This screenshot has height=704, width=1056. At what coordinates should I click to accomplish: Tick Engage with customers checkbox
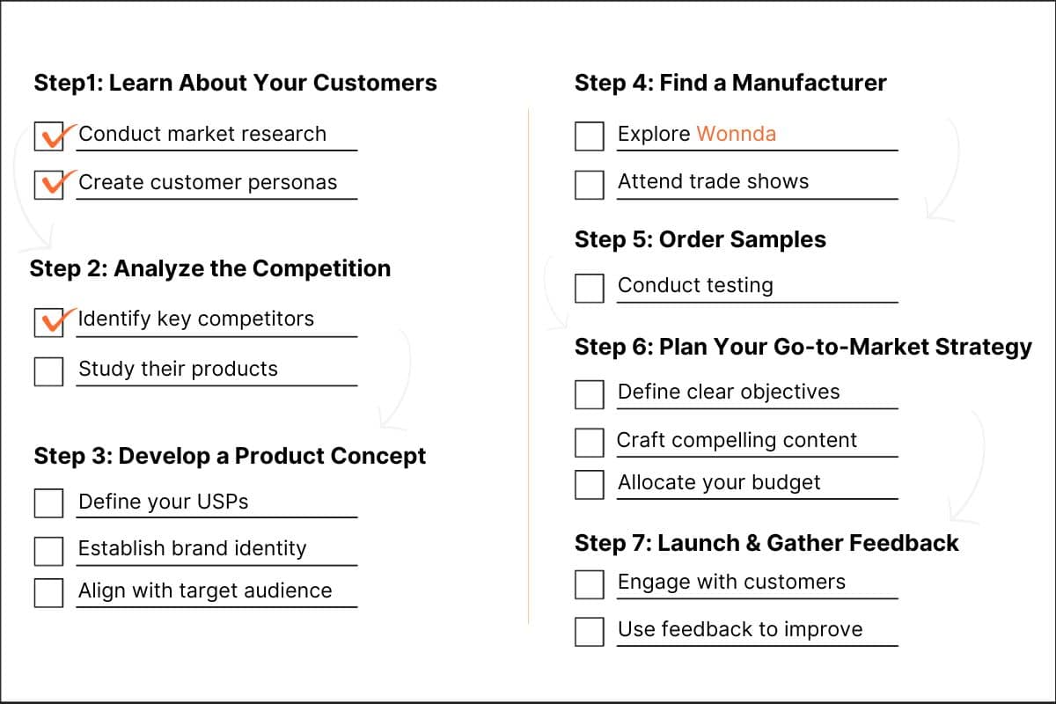coord(590,584)
